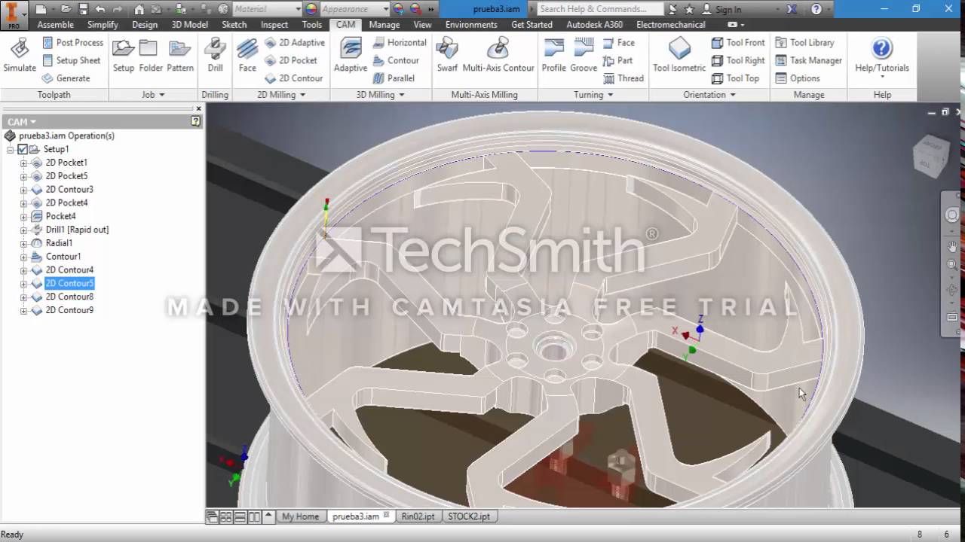965x542 pixels.
Task: Select 2D Adaptive milling
Action: tap(295, 43)
